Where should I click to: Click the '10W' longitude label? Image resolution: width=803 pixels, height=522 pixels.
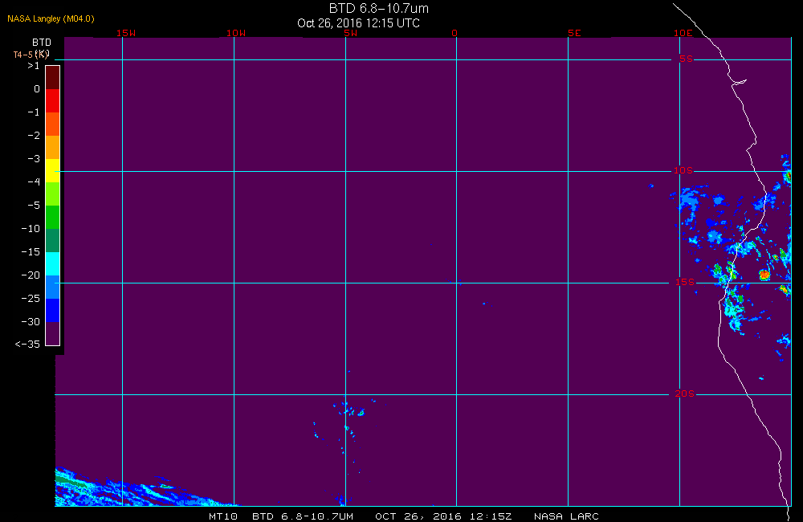(236, 33)
